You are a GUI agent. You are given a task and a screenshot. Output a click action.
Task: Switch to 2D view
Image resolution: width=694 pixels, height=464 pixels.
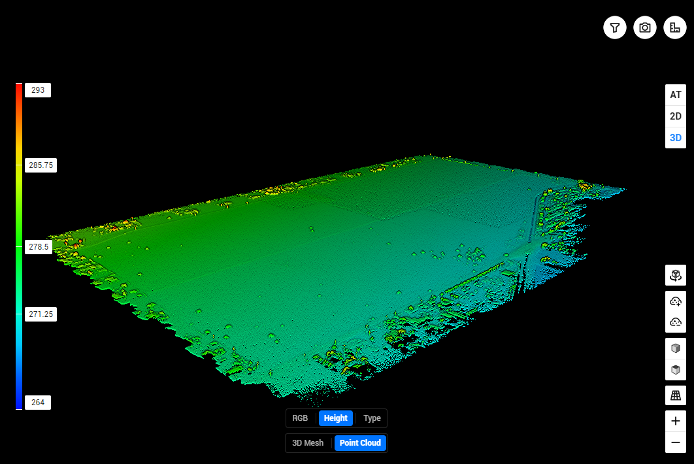(676, 116)
